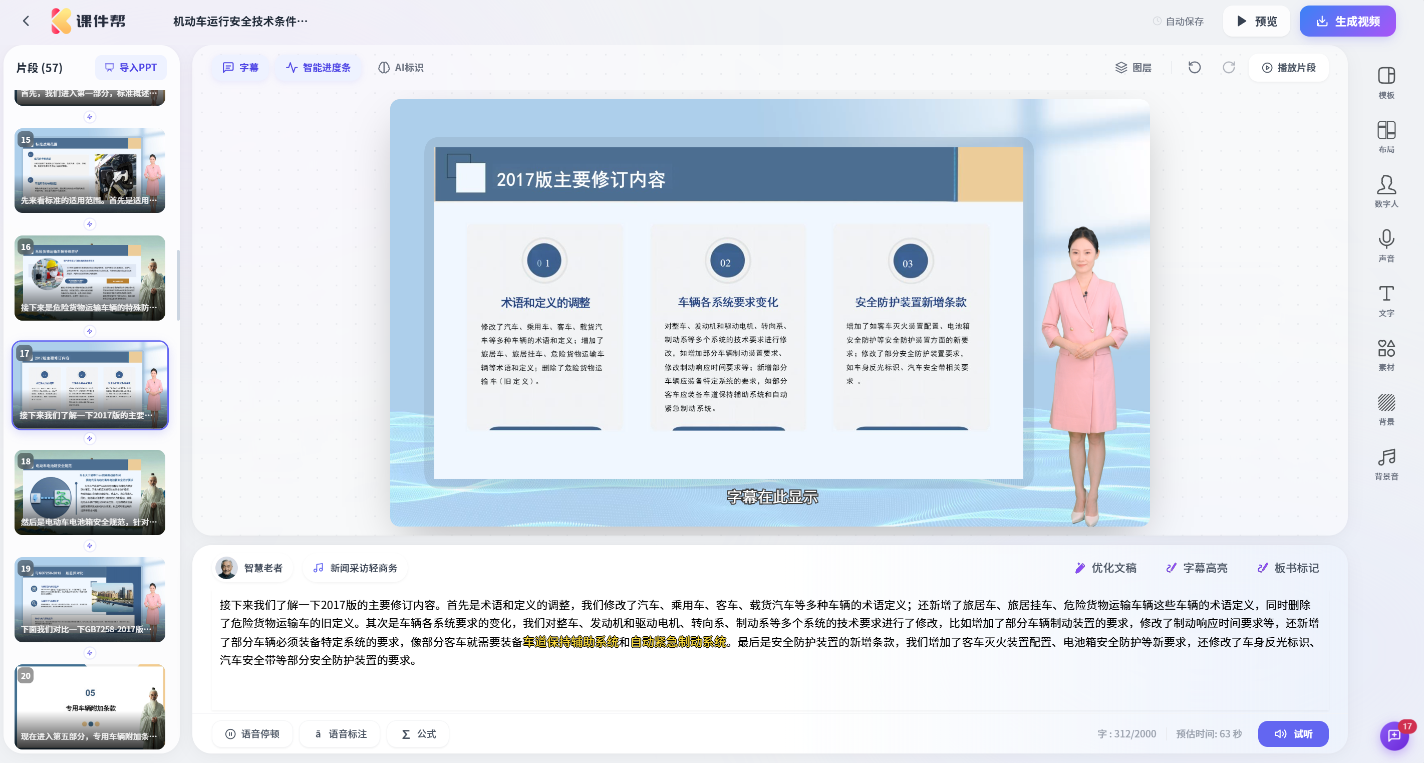Toggle the AI标识 option

(401, 68)
